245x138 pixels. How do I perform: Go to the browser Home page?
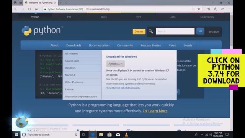[36, 9]
